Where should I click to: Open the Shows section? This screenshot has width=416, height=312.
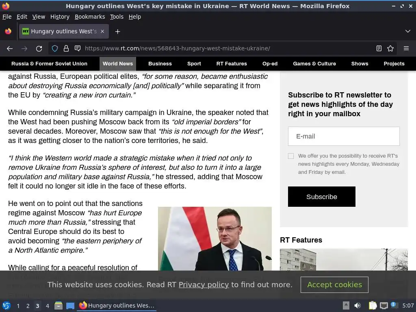tap(360, 64)
